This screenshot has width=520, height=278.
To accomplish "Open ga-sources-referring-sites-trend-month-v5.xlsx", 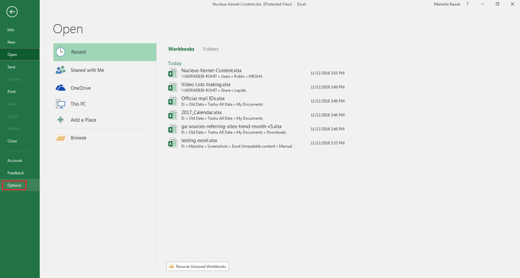I will click(x=257, y=129).
